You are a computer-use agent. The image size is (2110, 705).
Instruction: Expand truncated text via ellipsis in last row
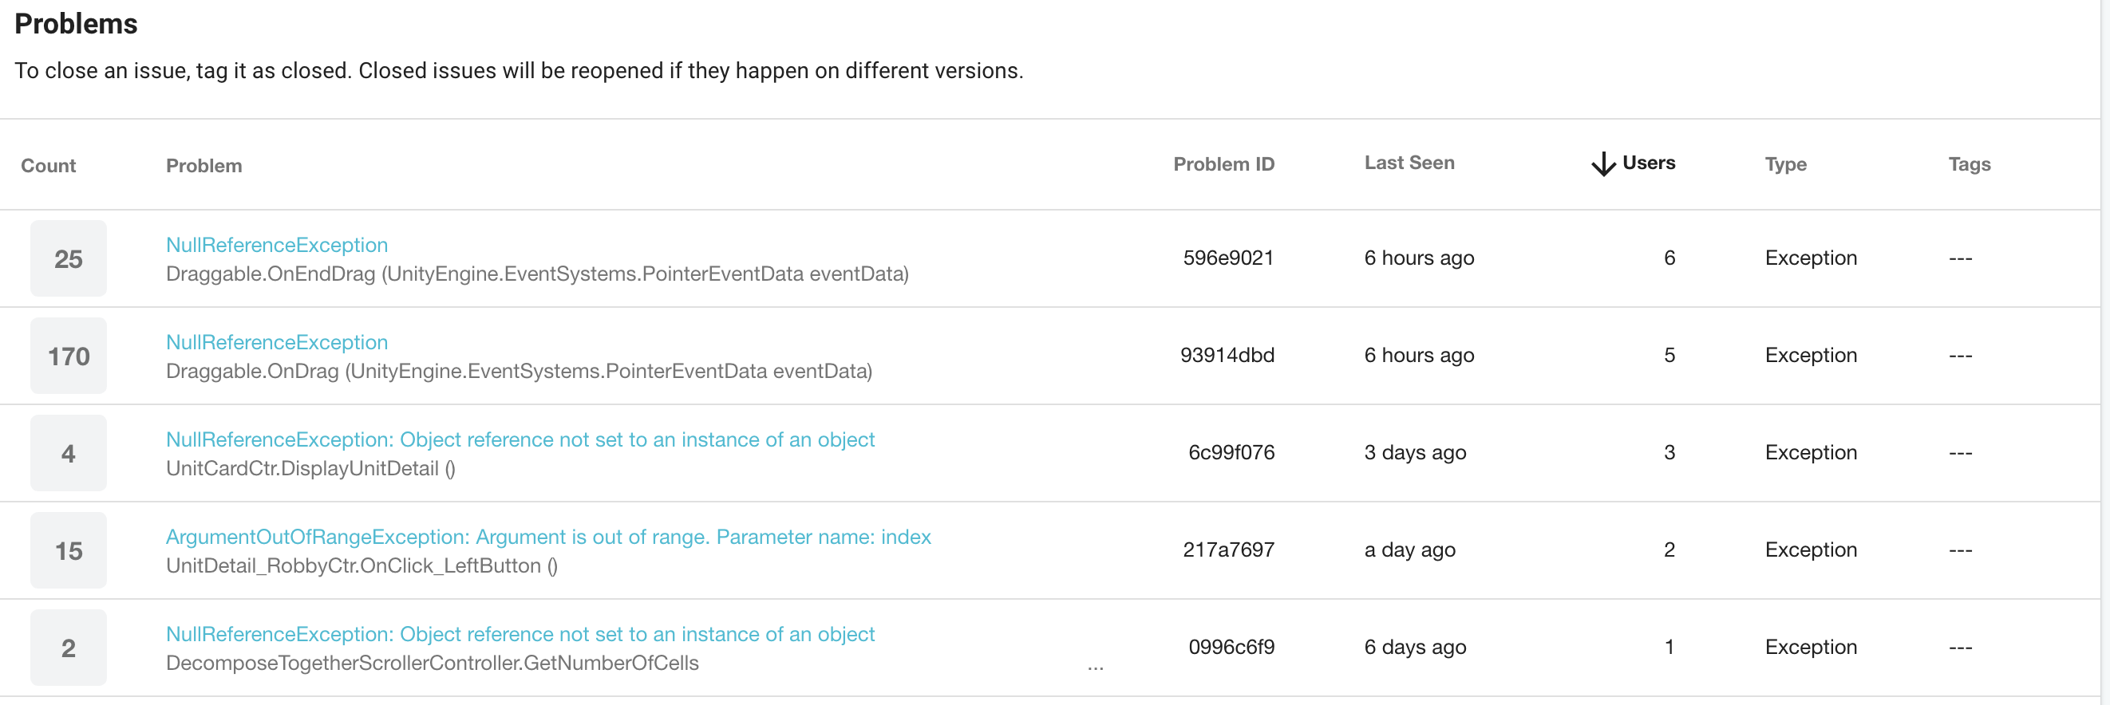(1095, 667)
